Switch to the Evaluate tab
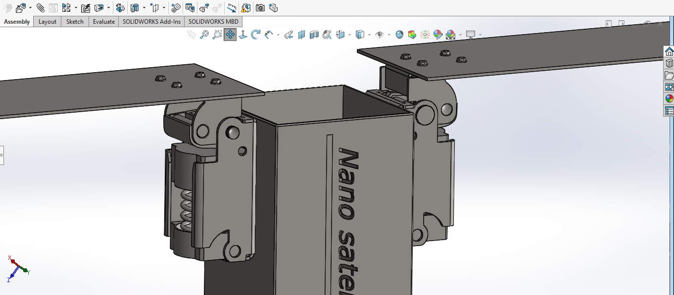The width and height of the screenshot is (674, 295). pyautogui.click(x=104, y=22)
